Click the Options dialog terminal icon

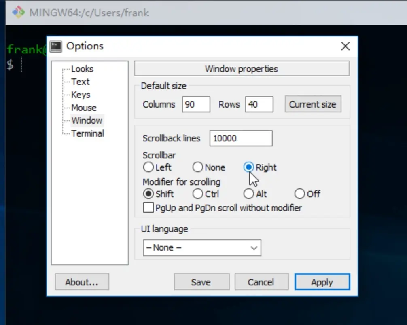click(x=56, y=46)
